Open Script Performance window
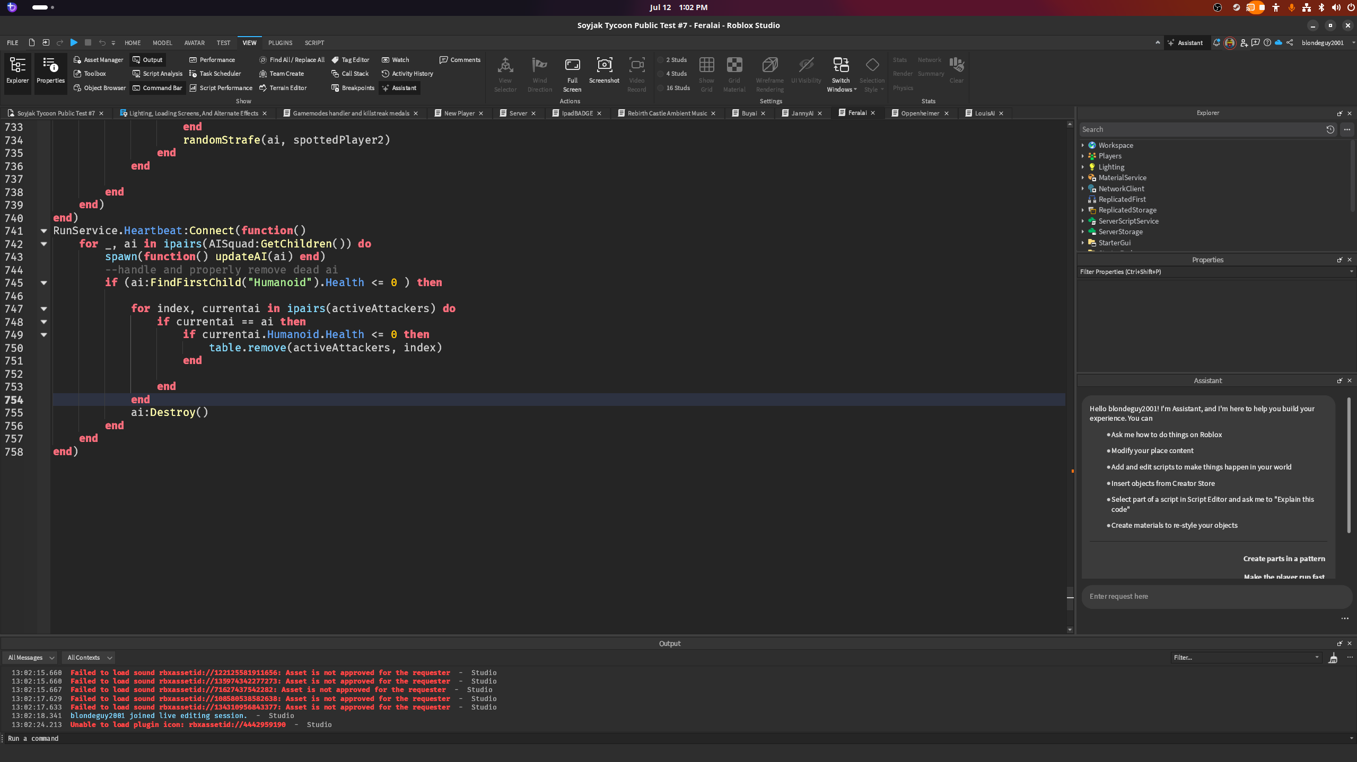Screen dimensions: 1357x762 [221, 88]
